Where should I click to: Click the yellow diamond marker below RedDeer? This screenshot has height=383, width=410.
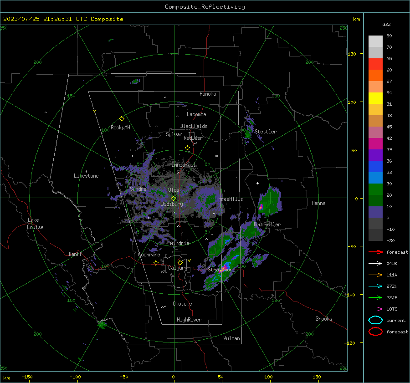point(187,148)
